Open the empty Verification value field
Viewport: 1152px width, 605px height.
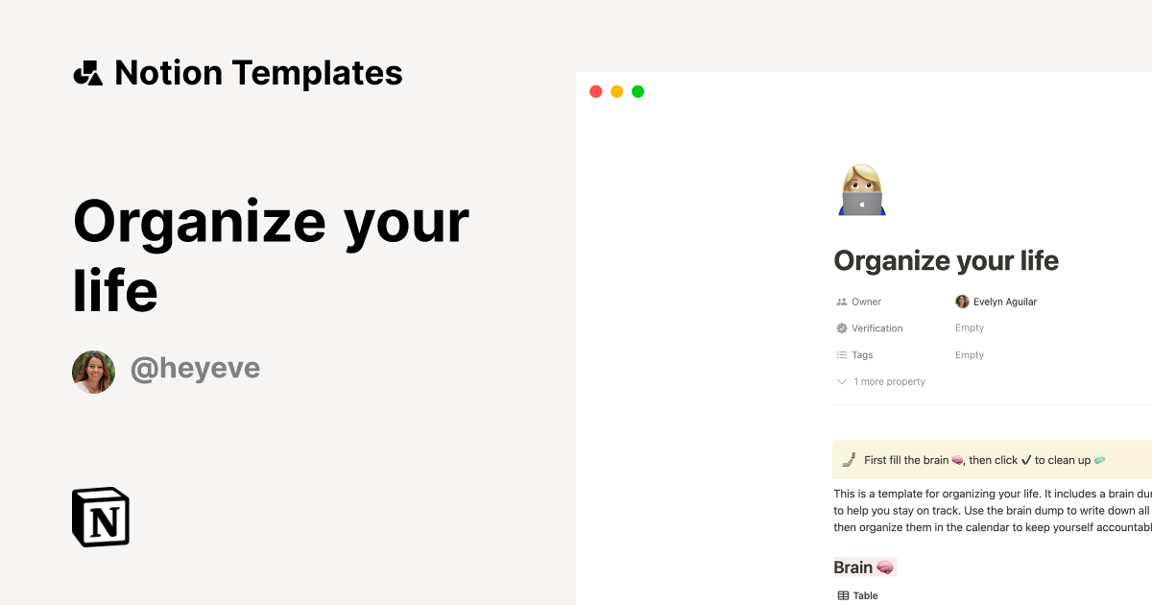(x=970, y=327)
